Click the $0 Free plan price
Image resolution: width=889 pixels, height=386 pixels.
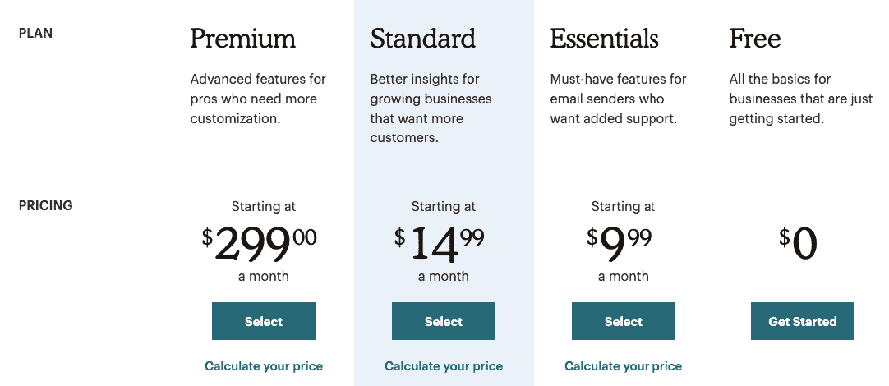[798, 244]
